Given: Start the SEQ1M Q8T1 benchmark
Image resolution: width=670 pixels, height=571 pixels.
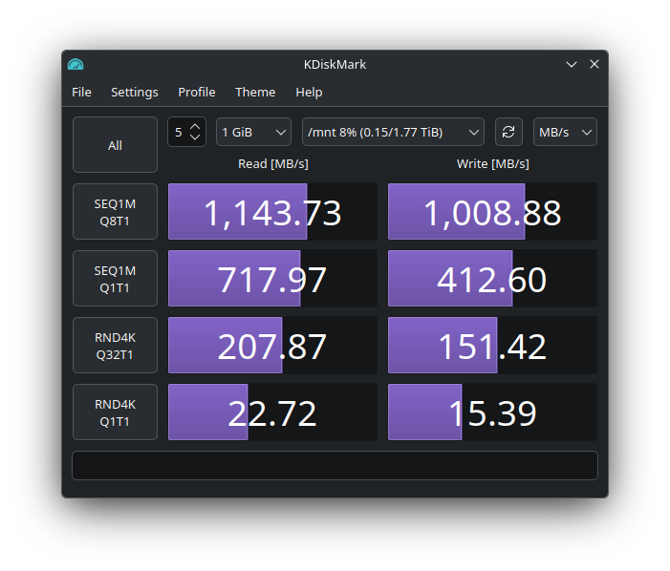Looking at the screenshot, I should [115, 212].
